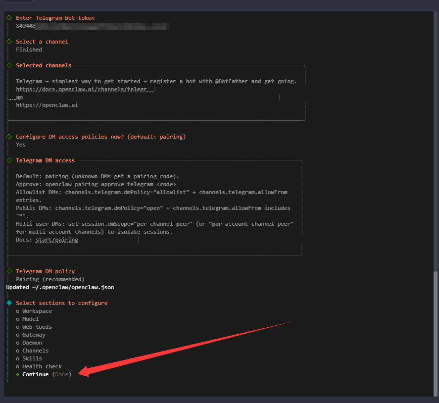
Task: Click the diamond marker next to Select a channel
Action: (x=9, y=42)
